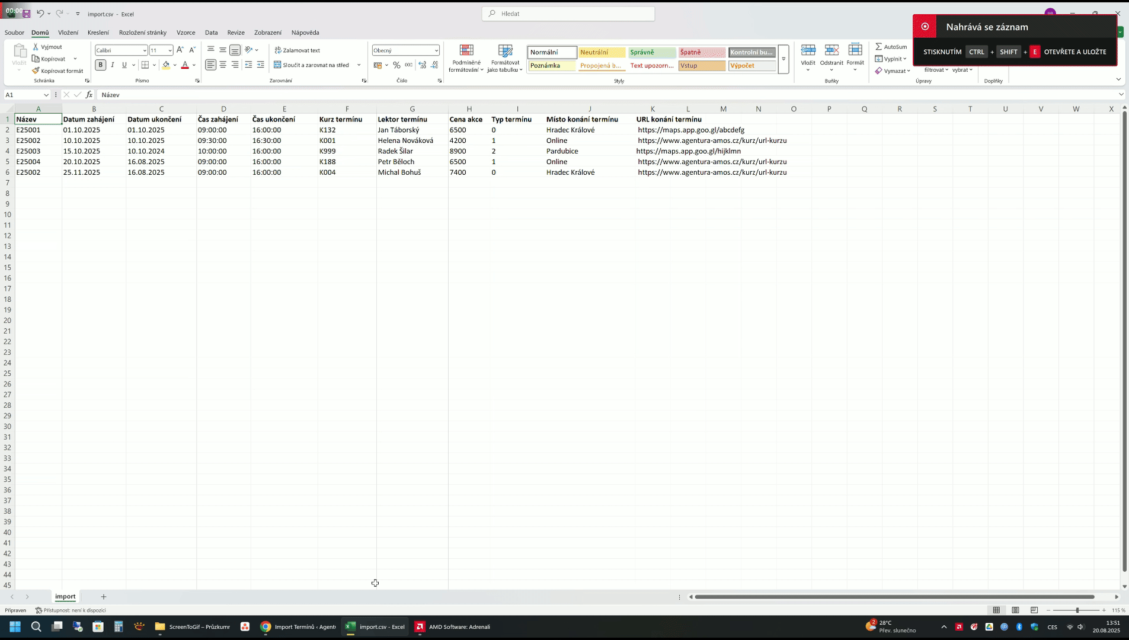
Task: Toggle bold formatting button
Action: point(100,65)
